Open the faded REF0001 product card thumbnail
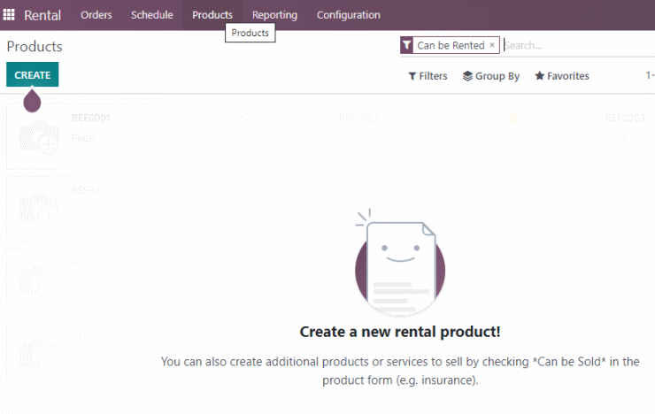The height and width of the screenshot is (414, 655). [x=39, y=138]
